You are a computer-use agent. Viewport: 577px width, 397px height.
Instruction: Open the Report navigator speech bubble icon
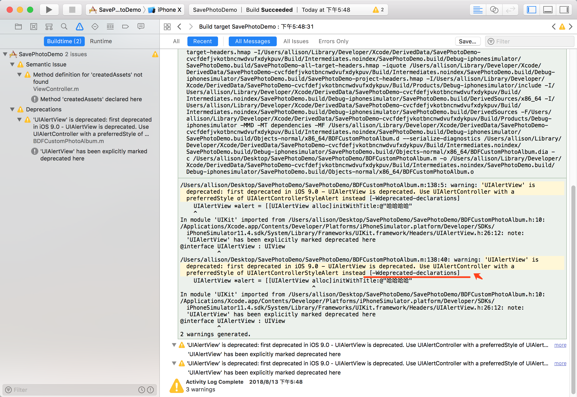[x=141, y=27]
